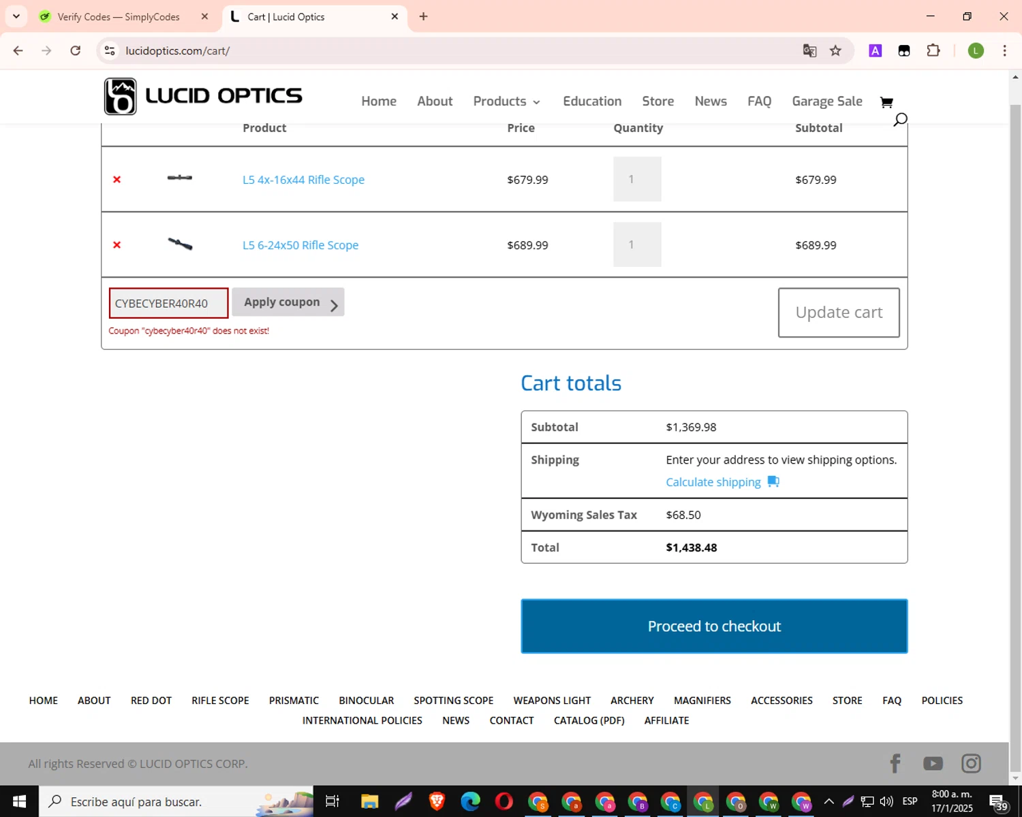1022x817 pixels.
Task: Open the tab search dropdown arrow
Action: [16, 16]
